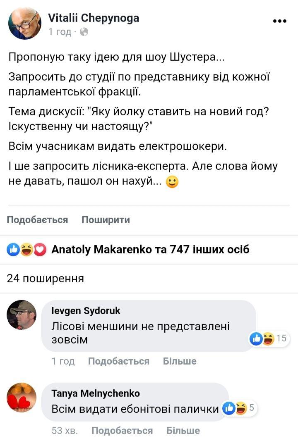Open reactions on Tanya Melnychenko's comment
The width and height of the screenshot is (298, 446).
(240, 409)
